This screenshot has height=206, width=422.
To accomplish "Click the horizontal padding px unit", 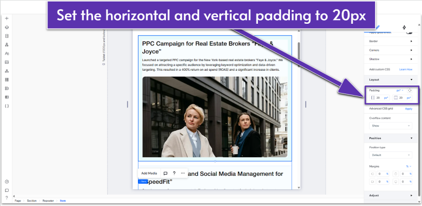I will (x=386, y=98).
